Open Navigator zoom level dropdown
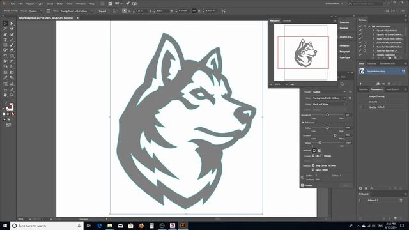The image size is (409, 230). pyautogui.click(x=287, y=84)
